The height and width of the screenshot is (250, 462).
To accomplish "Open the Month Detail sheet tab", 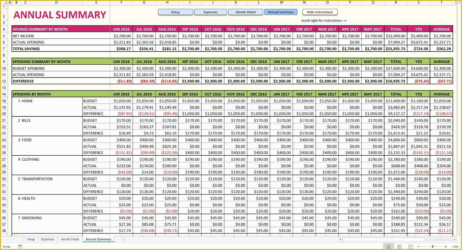I will tap(70, 239).
